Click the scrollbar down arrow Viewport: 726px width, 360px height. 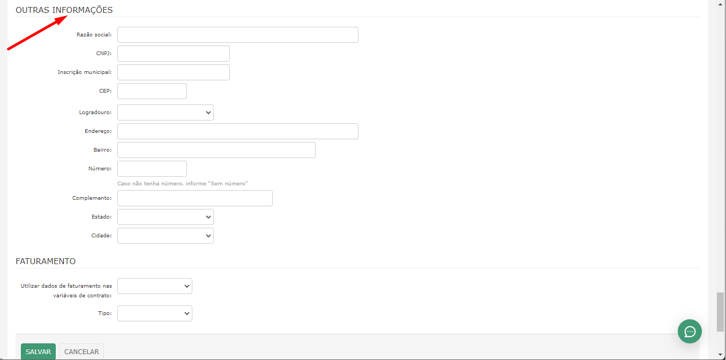click(x=721, y=355)
